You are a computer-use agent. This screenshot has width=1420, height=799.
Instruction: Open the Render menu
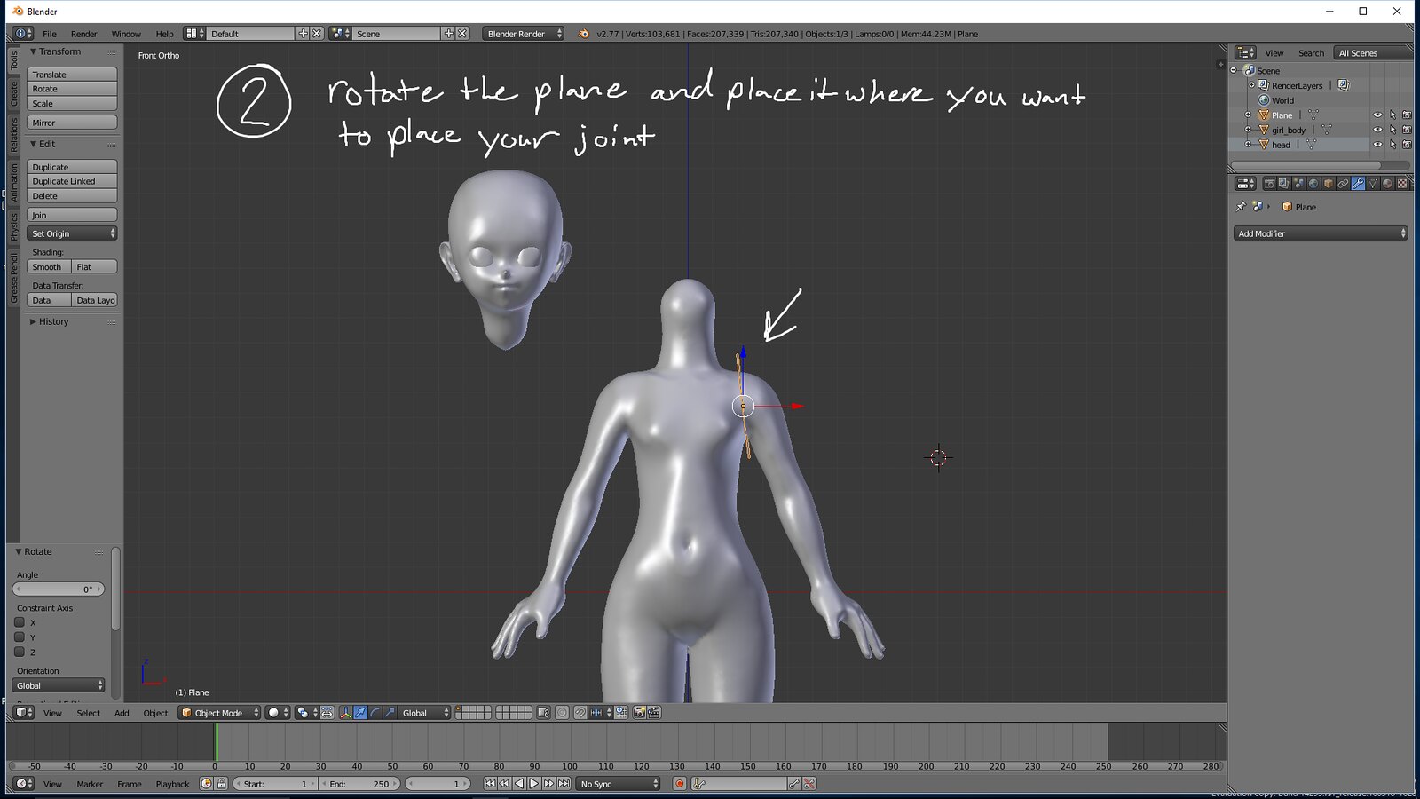(84, 34)
